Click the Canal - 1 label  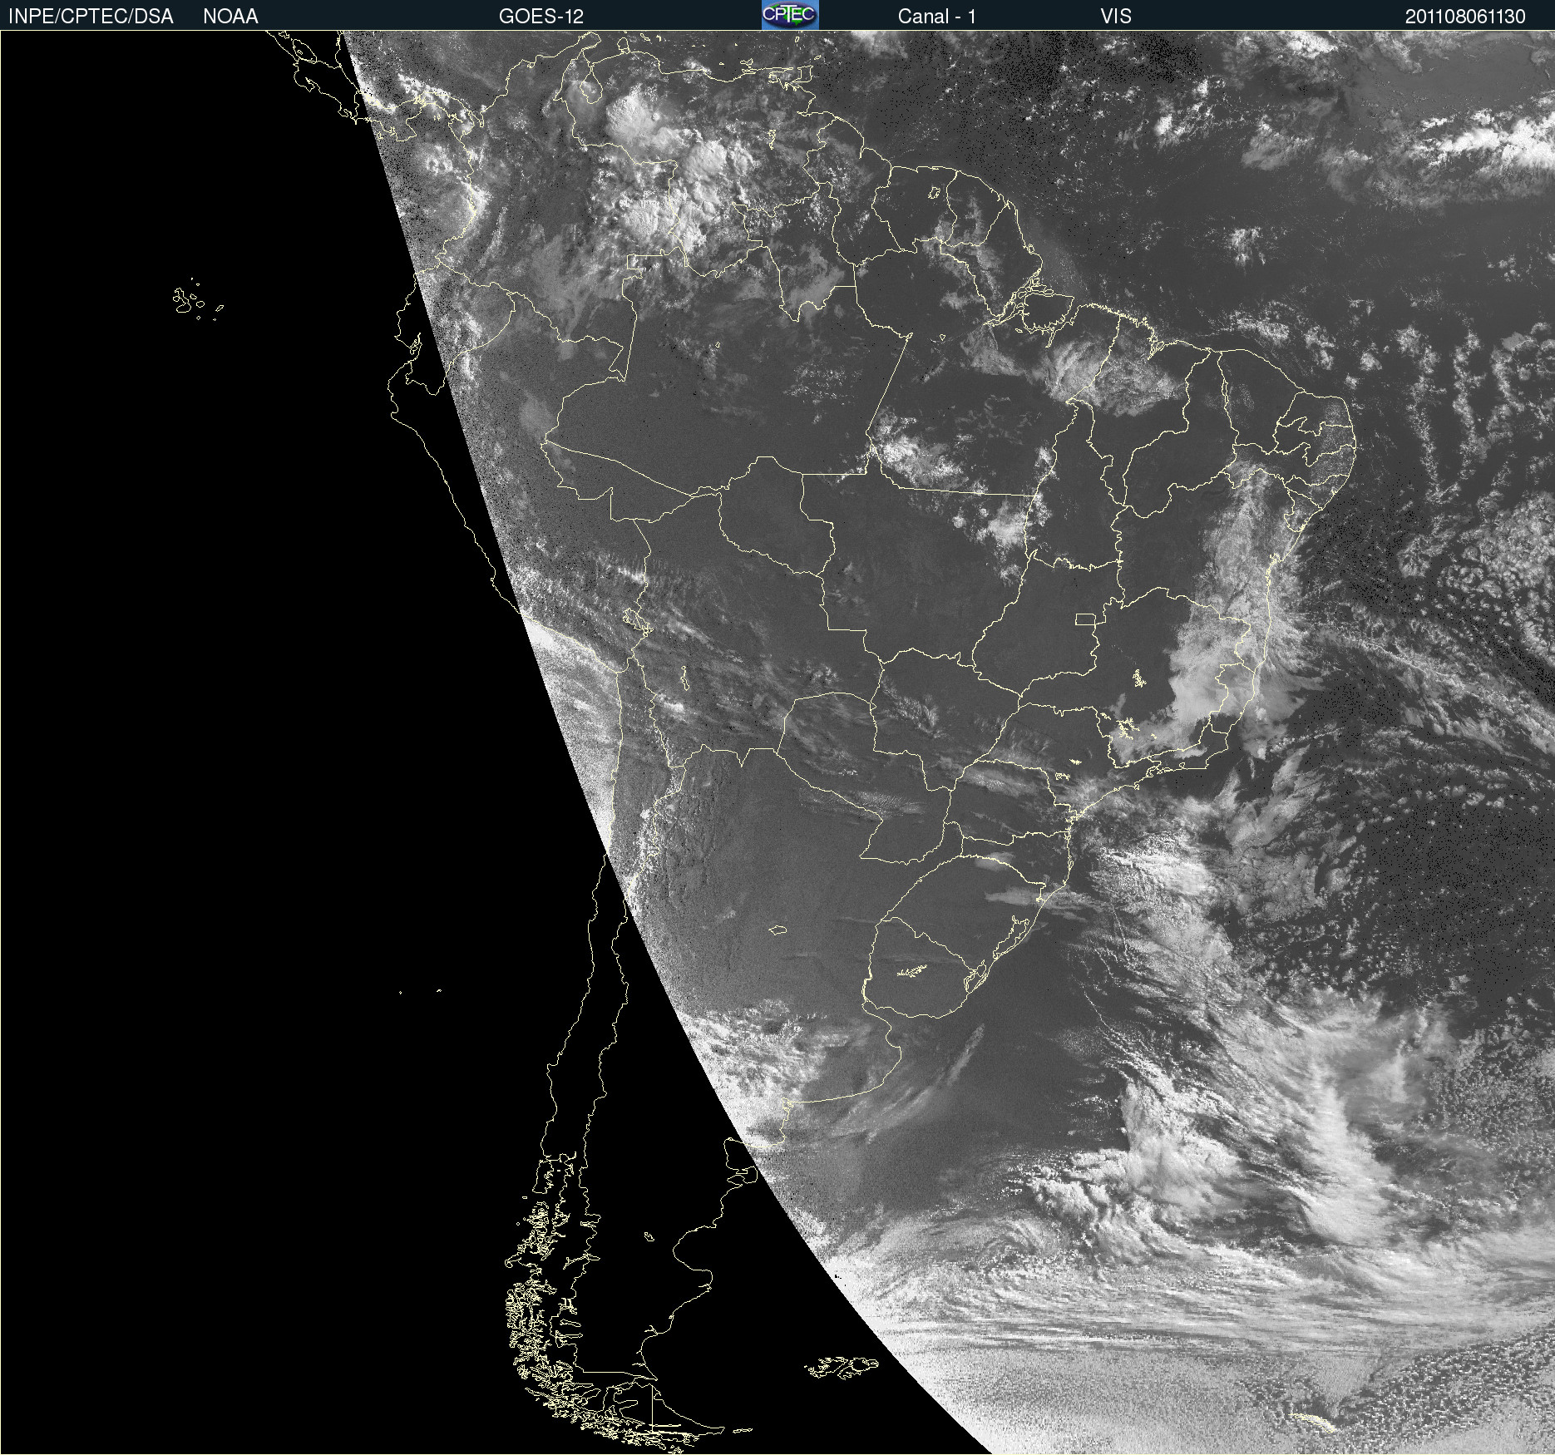pyautogui.click(x=937, y=17)
